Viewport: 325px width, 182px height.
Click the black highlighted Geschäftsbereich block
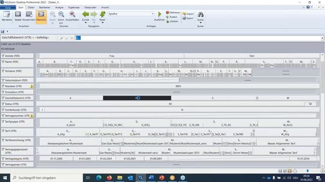tap(137, 98)
